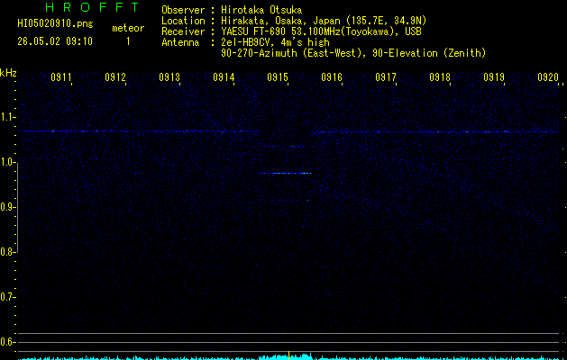Click the 0918 time marker
The height and width of the screenshot is (360, 567).
440,76
